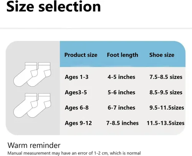The height and width of the screenshot is (156, 192).
Task: Click the Warm reminder heading
Action: tap(34, 145)
